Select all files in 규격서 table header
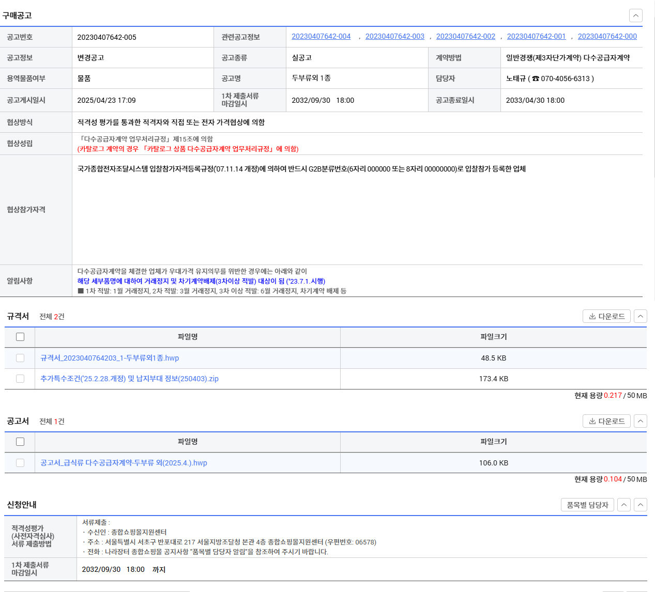This screenshot has height=592, width=655. pos(20,337)
